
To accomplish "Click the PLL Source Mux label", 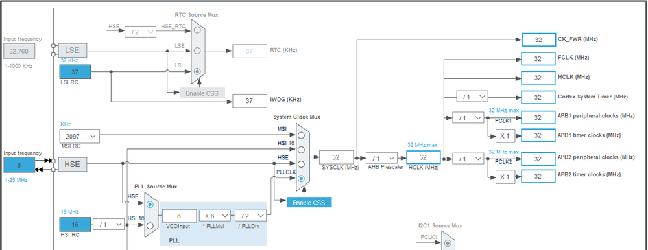I will 156,187.
